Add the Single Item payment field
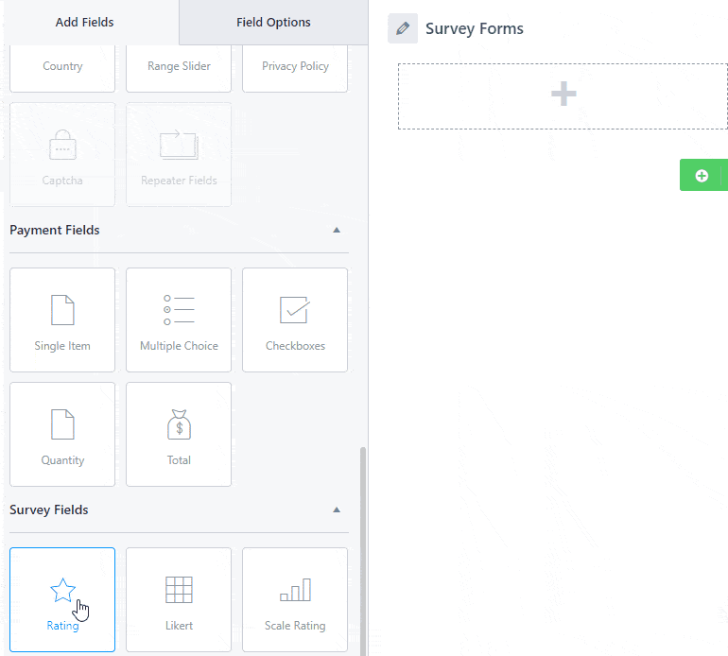The image size is (728, 656). click(x=62, y=319)
